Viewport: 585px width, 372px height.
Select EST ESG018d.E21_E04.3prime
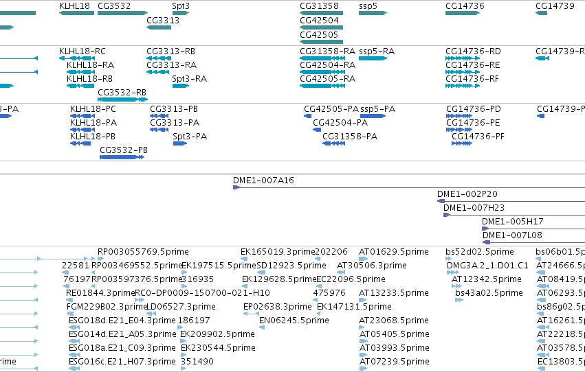click(x=74, y=327)
